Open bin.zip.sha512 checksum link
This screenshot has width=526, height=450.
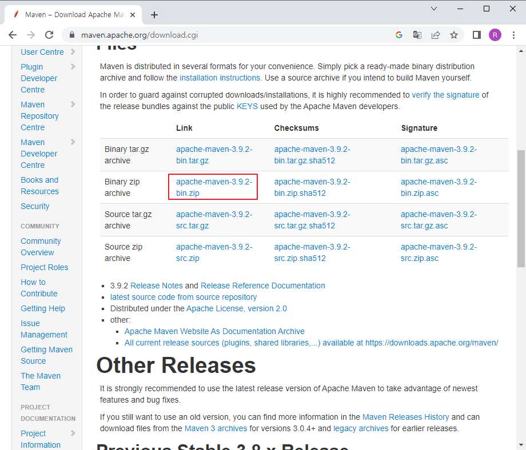pos(312,187)
